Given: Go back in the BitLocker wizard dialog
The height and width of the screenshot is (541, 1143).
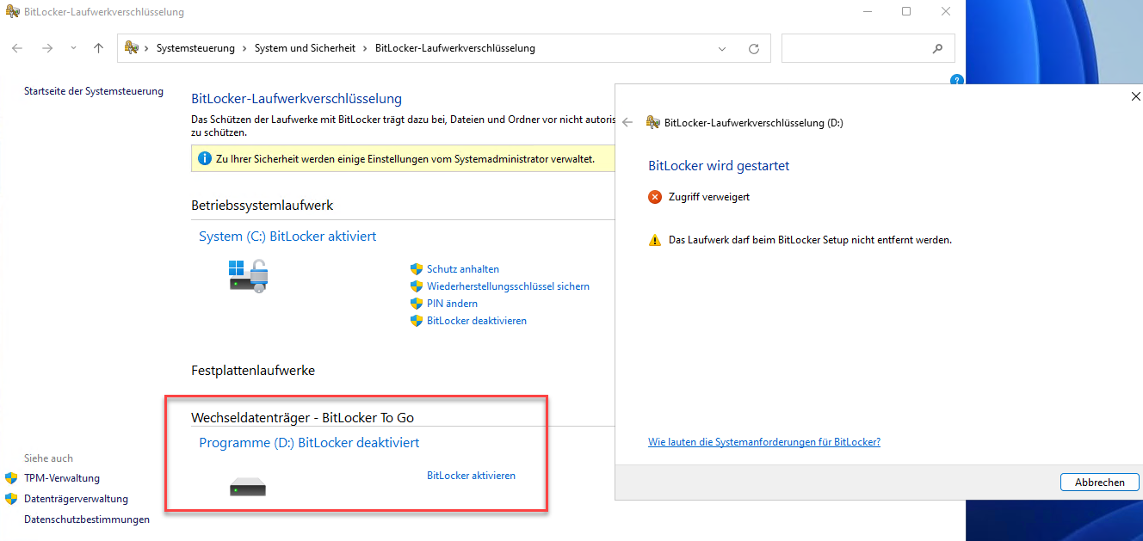Looking at the screenshot, I should pyautogui.click(x=627, y=123).
